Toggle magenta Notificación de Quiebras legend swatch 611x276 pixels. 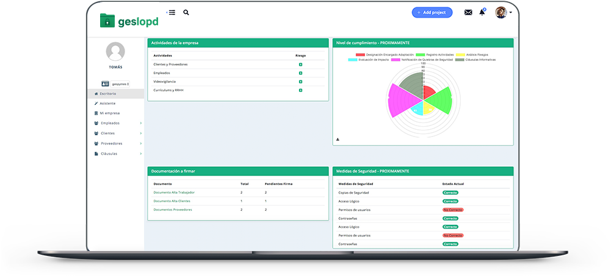pos(396,60)
